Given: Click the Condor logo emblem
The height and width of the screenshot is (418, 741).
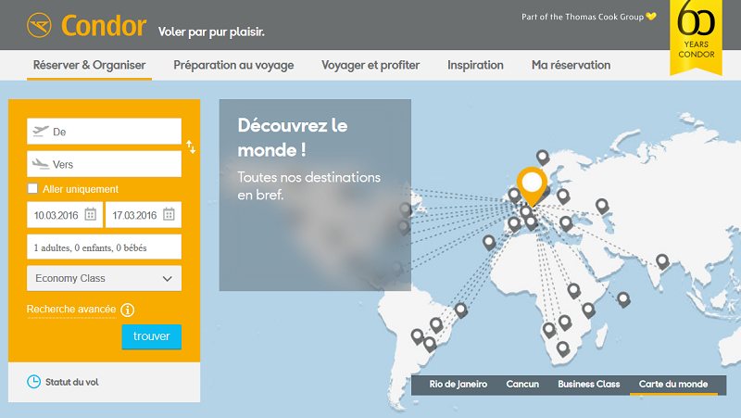Looking at the screenshot, I should [x=39, y=25].
